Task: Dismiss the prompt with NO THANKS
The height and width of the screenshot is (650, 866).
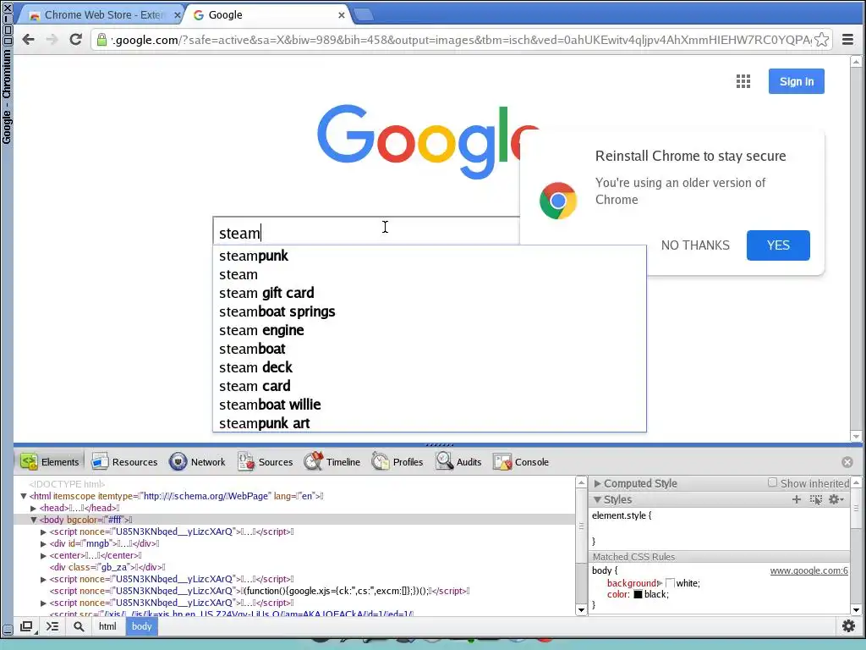Action: [x=695, y=245]
